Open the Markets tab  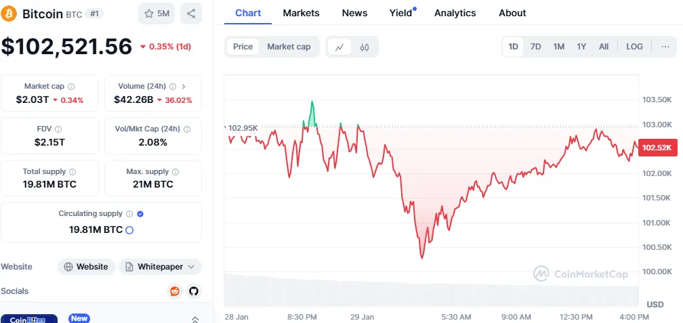click(x=301, y=13)
